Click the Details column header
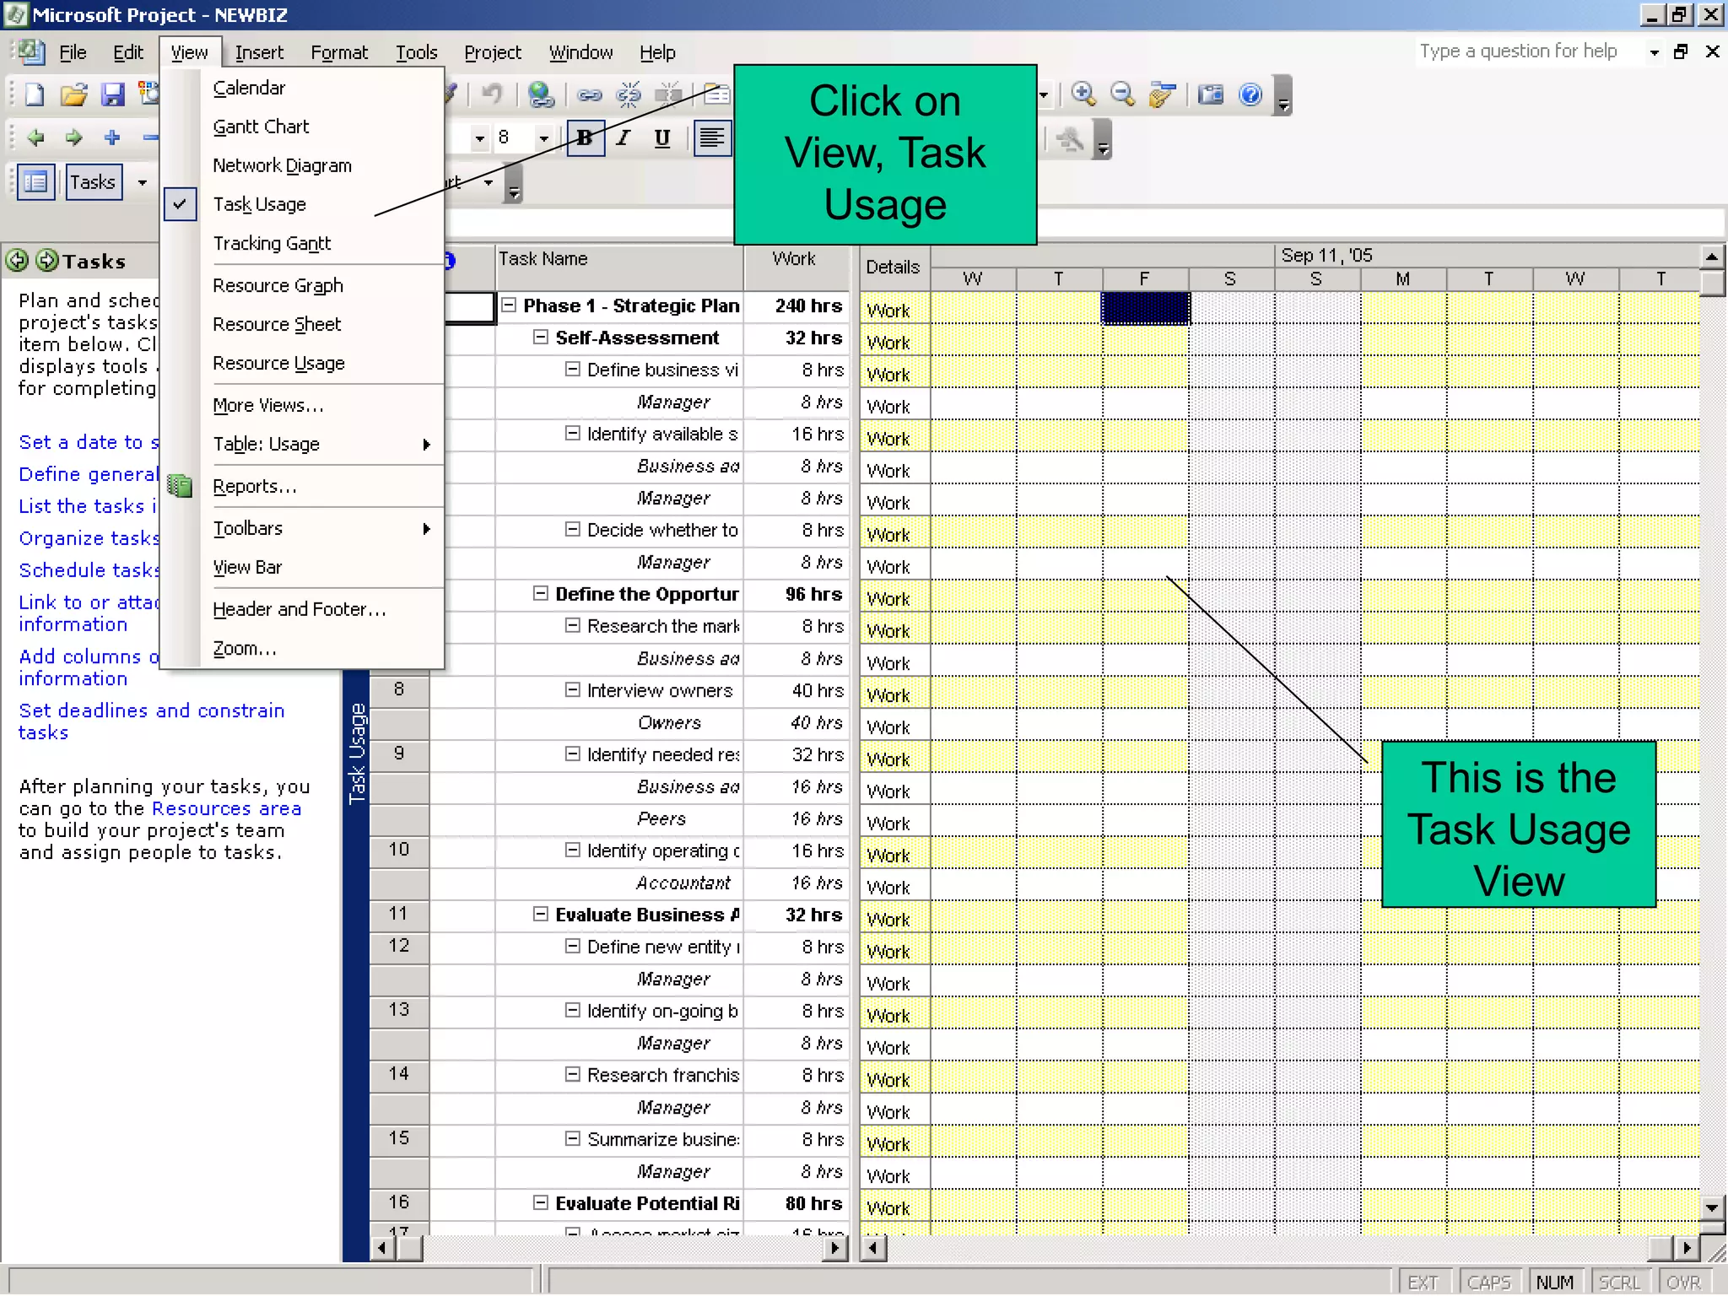 point(894,267)
